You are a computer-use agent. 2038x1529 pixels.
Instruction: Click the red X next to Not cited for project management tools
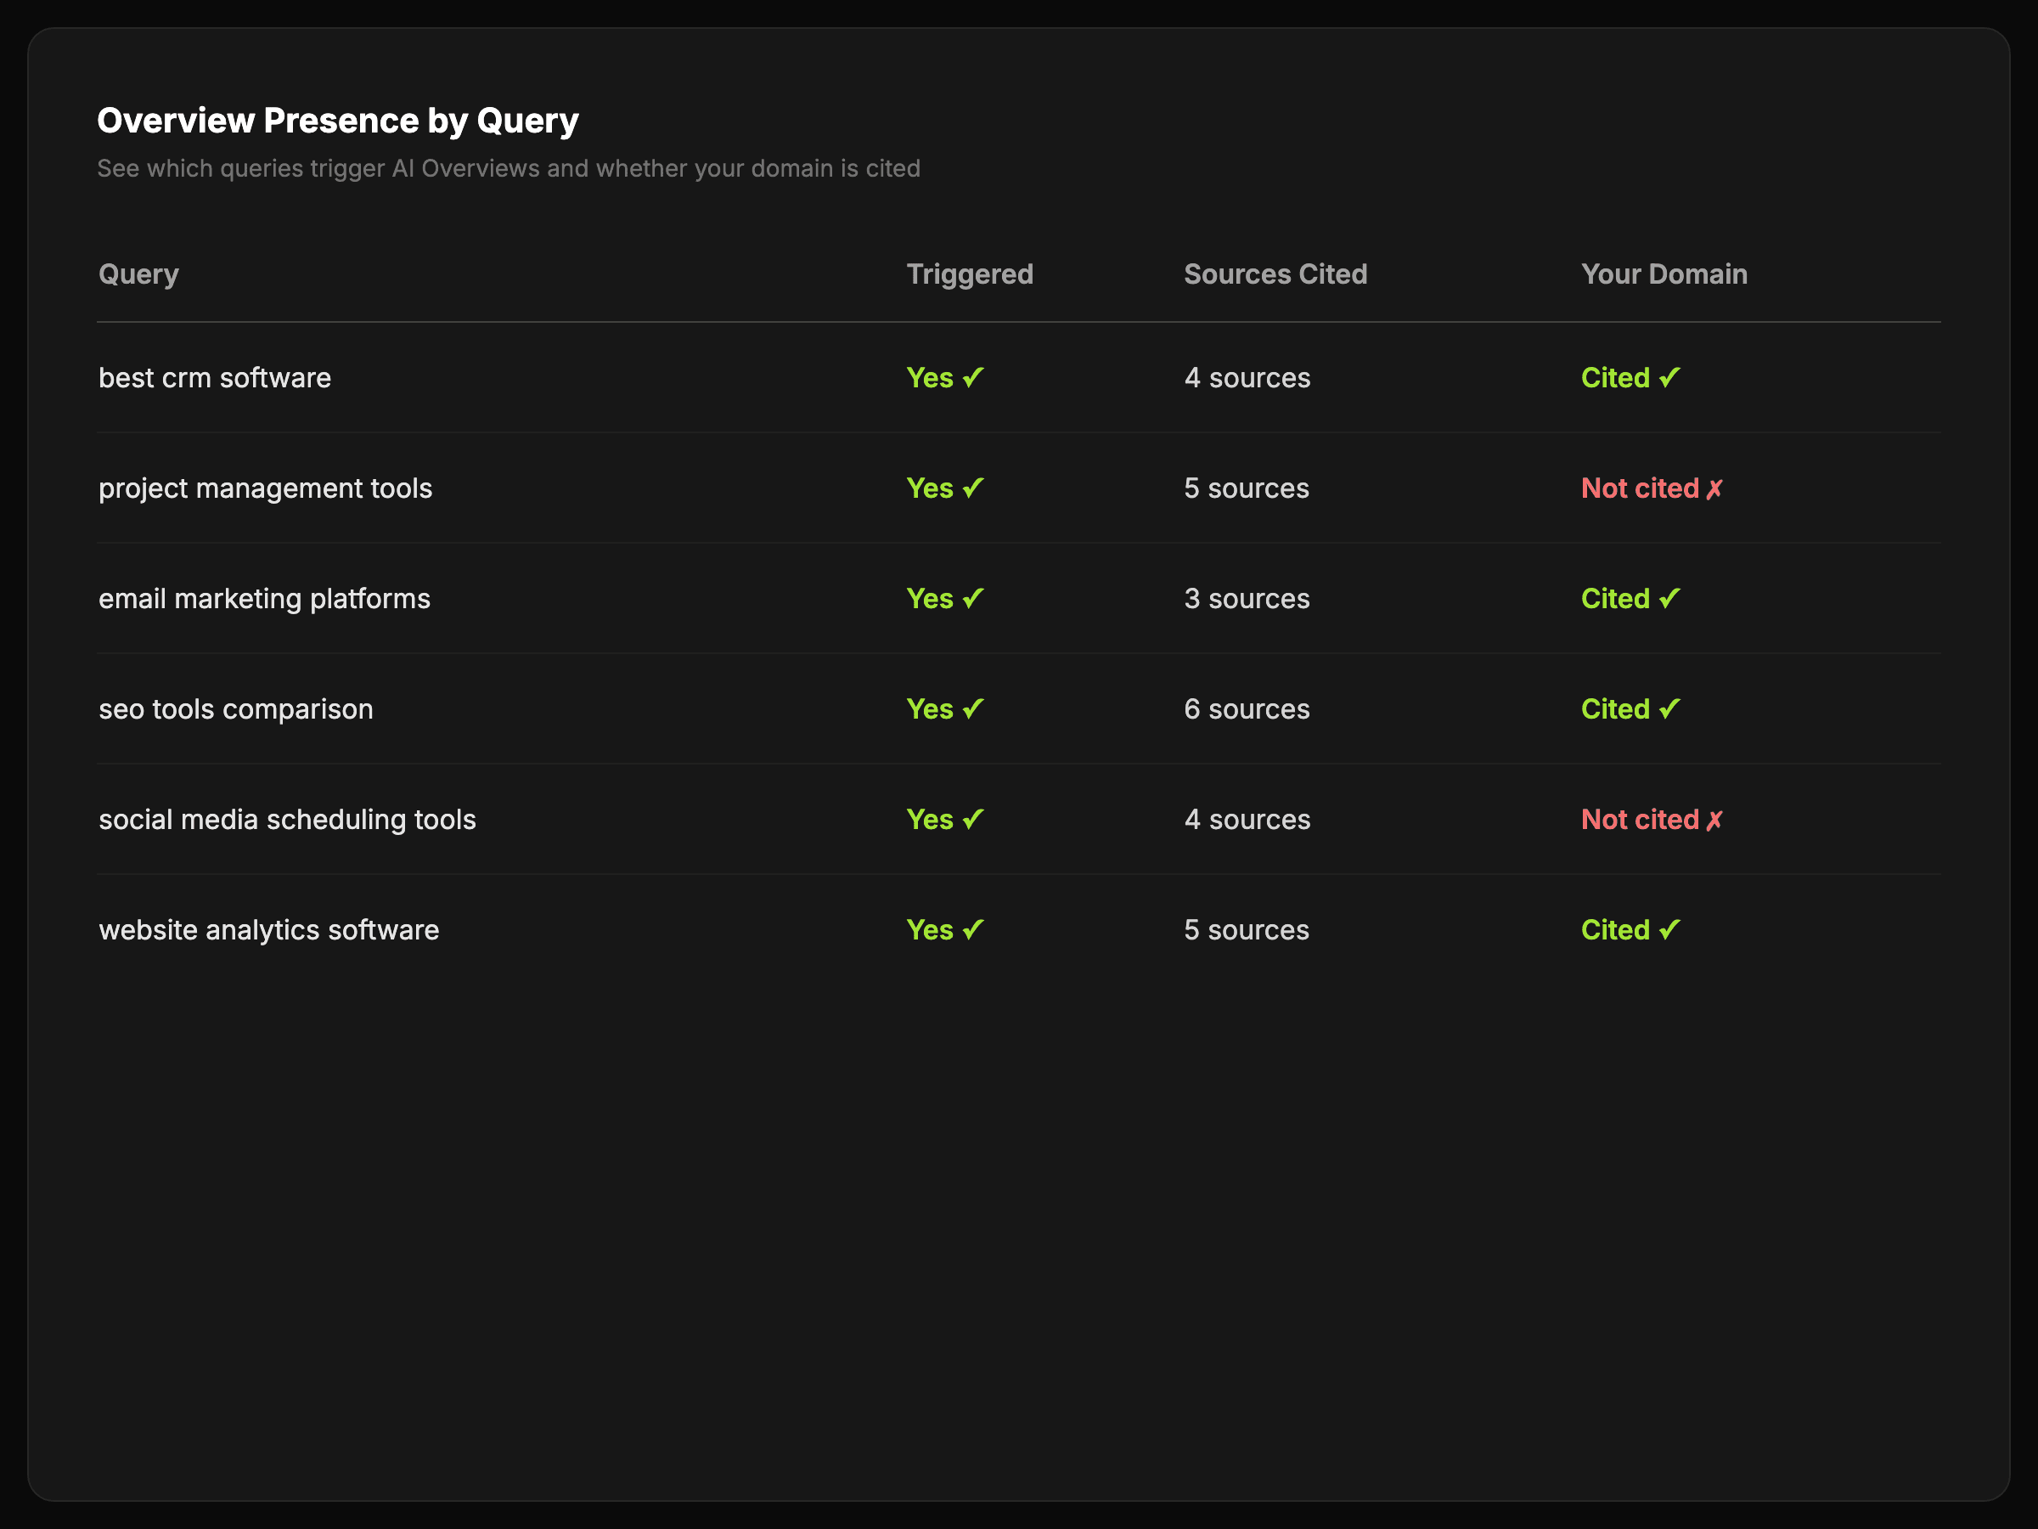pos(1714,489)
